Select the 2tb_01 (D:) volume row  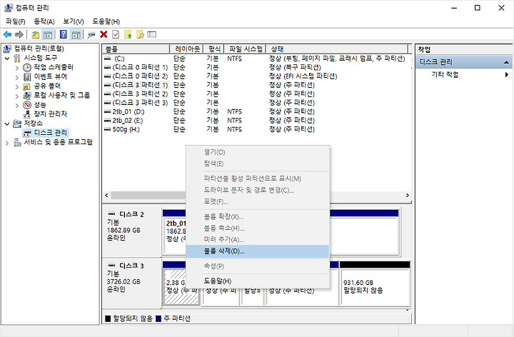256,111
